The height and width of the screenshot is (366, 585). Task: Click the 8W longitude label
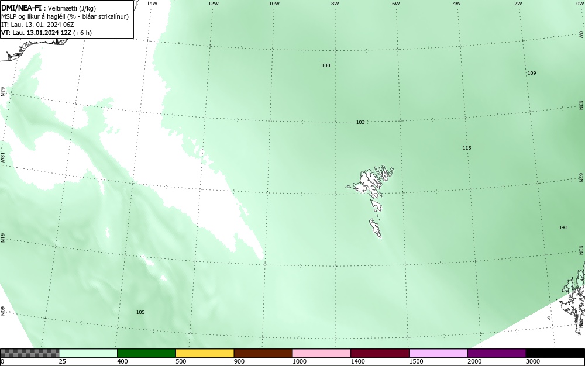click(x=335, y=4)
